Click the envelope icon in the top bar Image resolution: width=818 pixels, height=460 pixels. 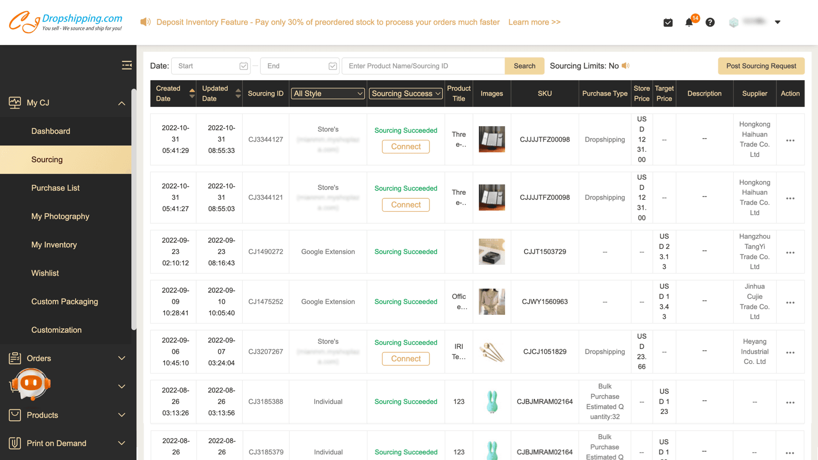(x=668, y=22)
